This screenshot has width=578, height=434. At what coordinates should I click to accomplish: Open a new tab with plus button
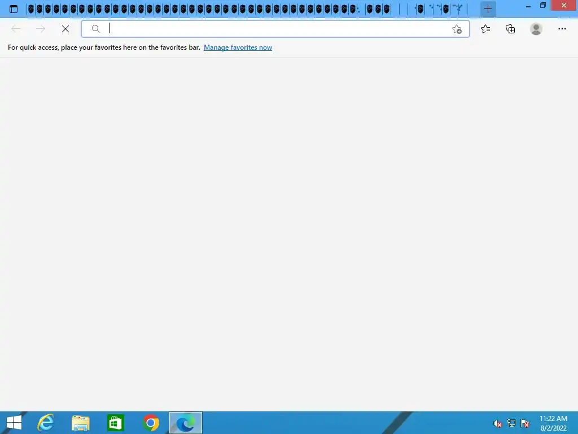coord(488,9)
